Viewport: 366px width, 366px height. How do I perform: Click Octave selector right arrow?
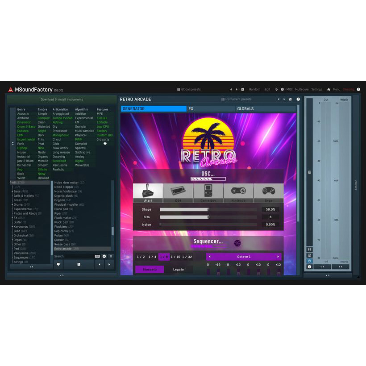278,257
